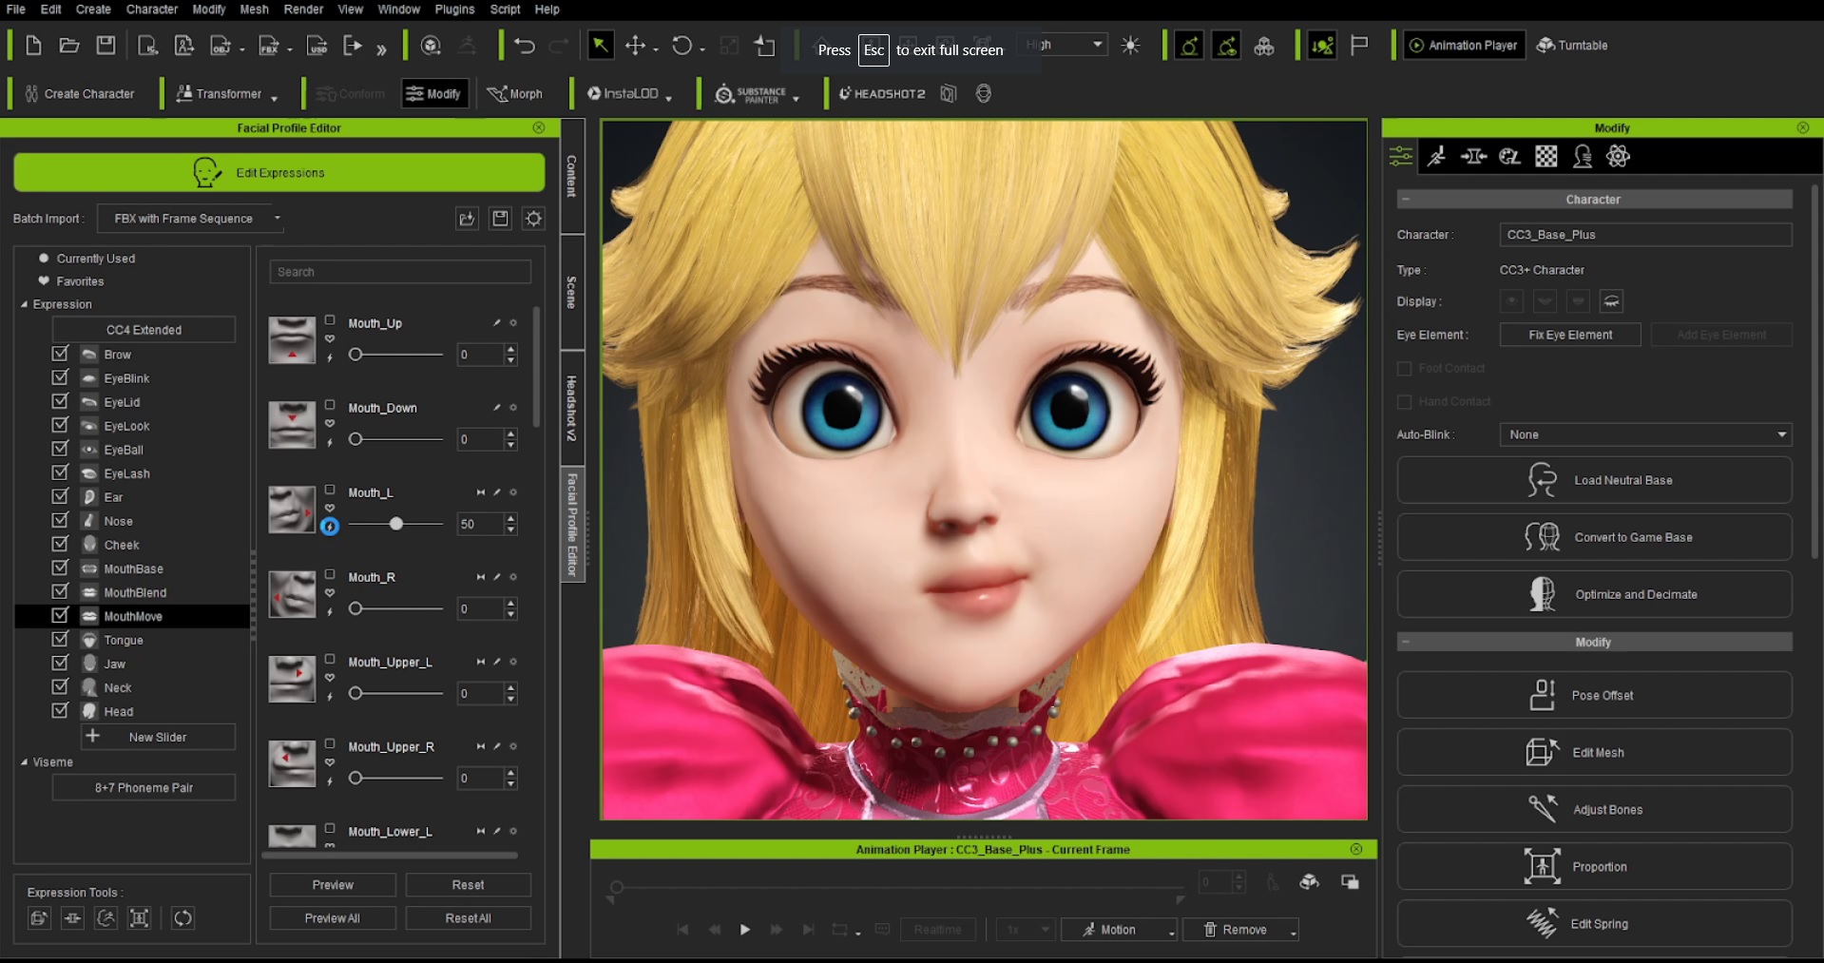Open the Auto-Blink None dropdown
Screen dimensions: 1824x963
click(1645, 434)
